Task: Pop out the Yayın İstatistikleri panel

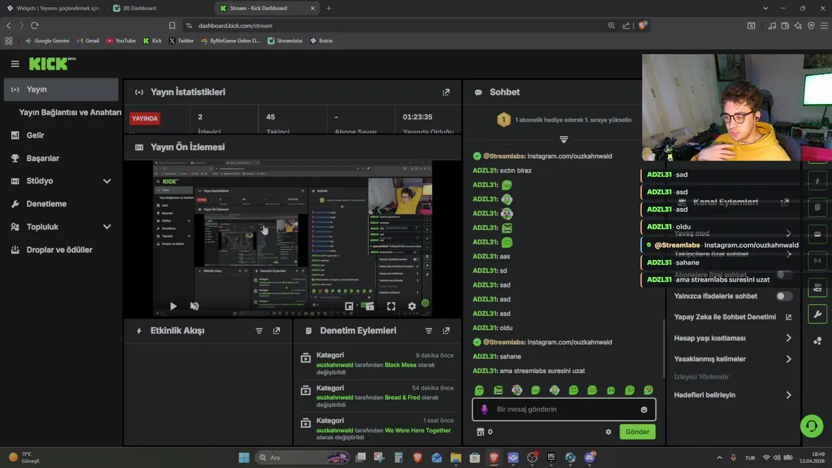Action: 446,92
